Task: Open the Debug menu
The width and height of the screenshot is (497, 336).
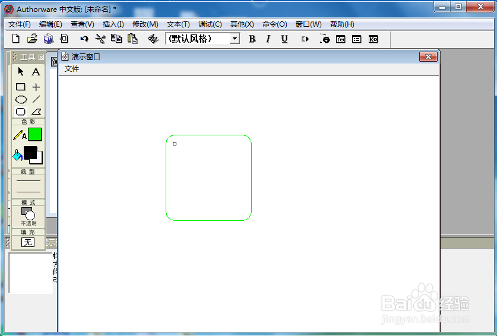Action: 210,24
